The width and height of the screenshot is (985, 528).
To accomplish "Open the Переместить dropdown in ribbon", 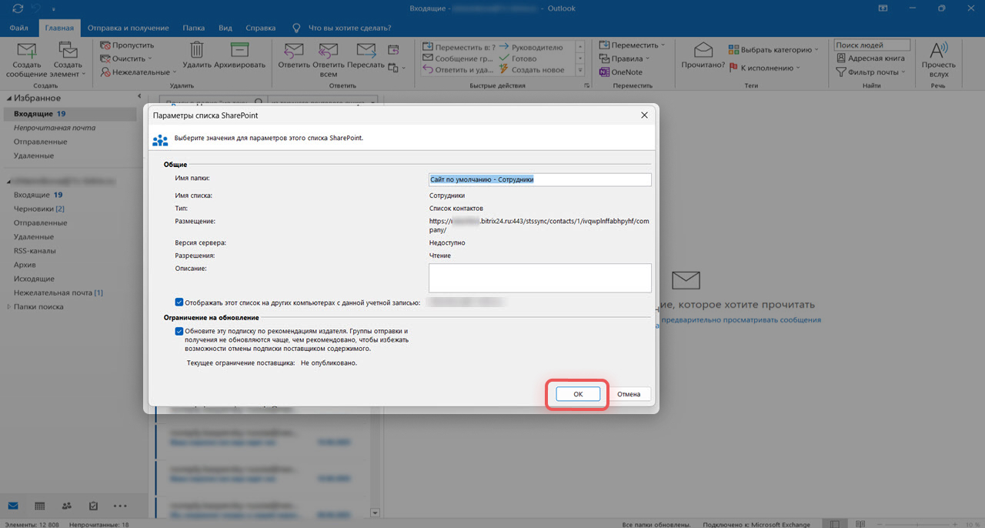I will pyautogui.click(x=630, y=45).
